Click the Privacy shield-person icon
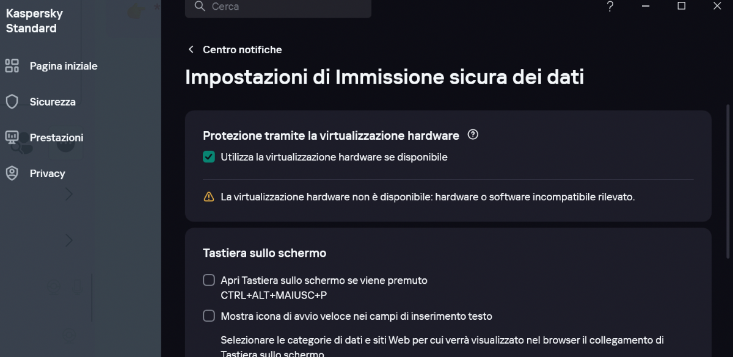 (12, 173)
